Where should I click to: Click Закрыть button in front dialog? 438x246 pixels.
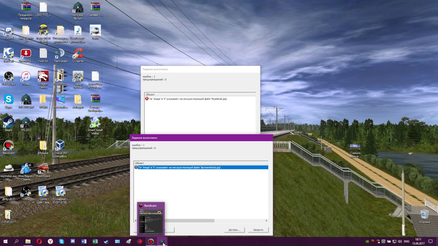pyautogui.click(x=258, y=230)
